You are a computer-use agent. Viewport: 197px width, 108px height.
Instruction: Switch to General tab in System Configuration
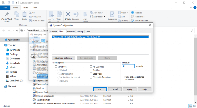coord(54,32)
